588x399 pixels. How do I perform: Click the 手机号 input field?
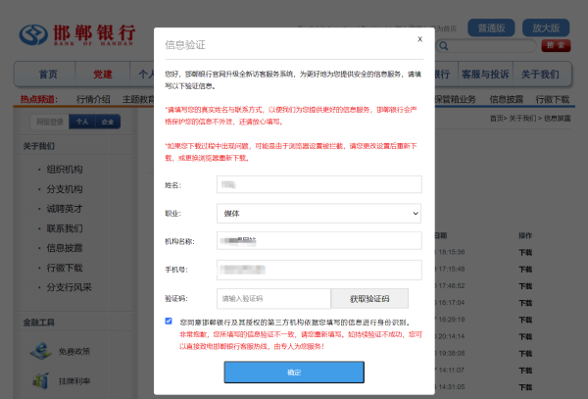click(x=319, y=270)
